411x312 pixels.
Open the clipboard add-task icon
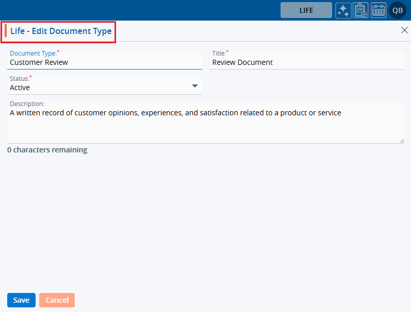361,10
